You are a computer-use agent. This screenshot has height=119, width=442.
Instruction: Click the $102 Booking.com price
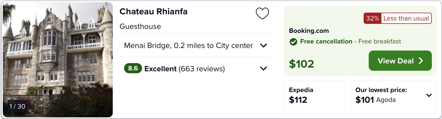(x=301, y=64)
